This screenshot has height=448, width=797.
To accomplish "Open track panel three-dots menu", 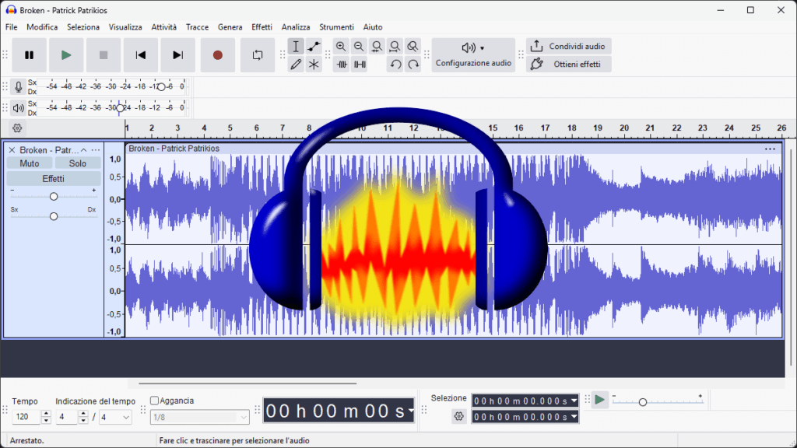I will pyautogui.click(x=96, y=150).
